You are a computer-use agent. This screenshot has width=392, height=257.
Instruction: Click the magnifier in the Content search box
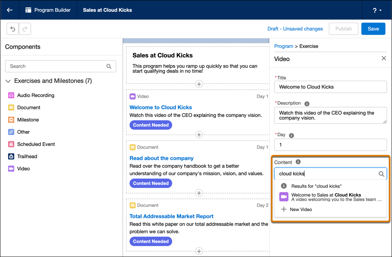click(x=381, y=174)
